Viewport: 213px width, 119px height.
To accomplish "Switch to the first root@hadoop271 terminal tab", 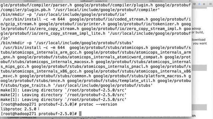I will [31, 1].
